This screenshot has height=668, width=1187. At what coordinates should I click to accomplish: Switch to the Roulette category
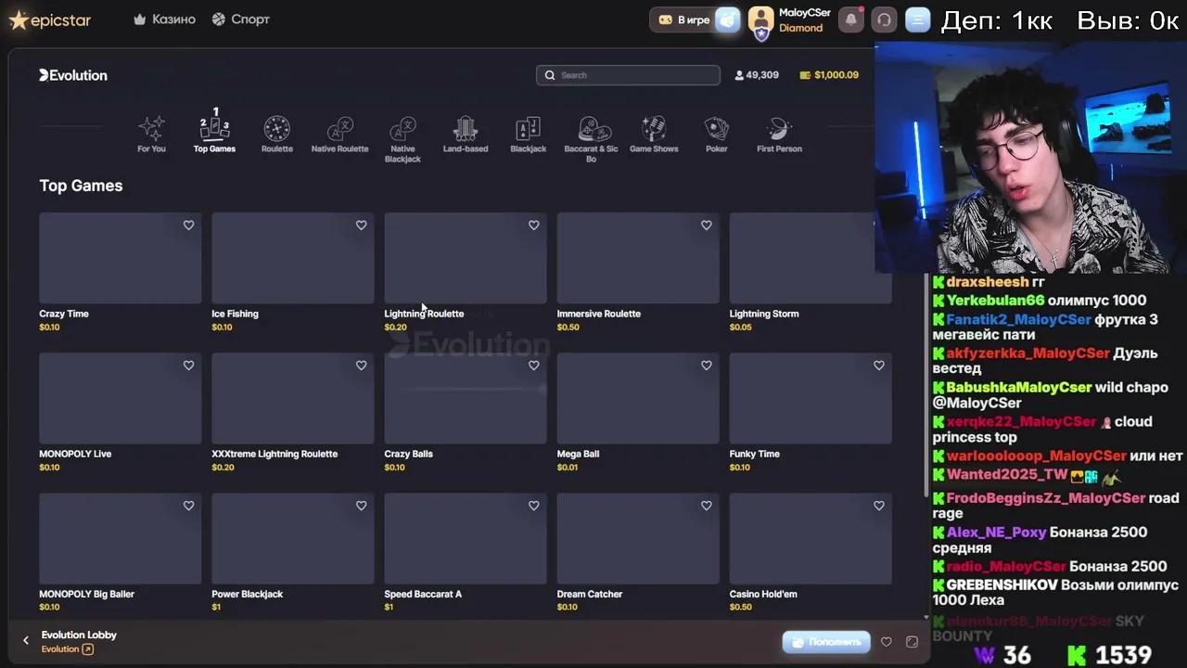pos(276,135)
